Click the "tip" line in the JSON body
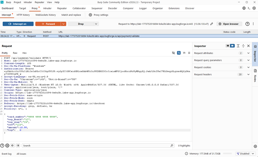 click(97, 130)
